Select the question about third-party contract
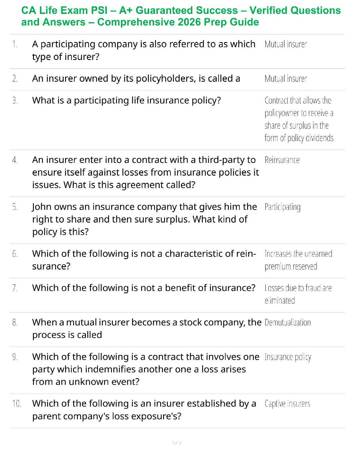Screen dimensions: 354x459 [145, 172]
